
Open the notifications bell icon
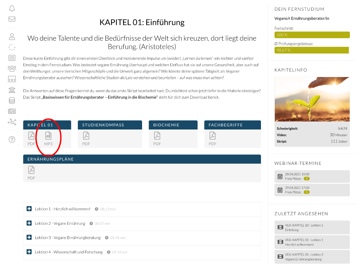[x=12, y=9]
